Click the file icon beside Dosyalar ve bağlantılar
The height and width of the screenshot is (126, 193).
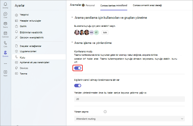[x=16, y=46]
